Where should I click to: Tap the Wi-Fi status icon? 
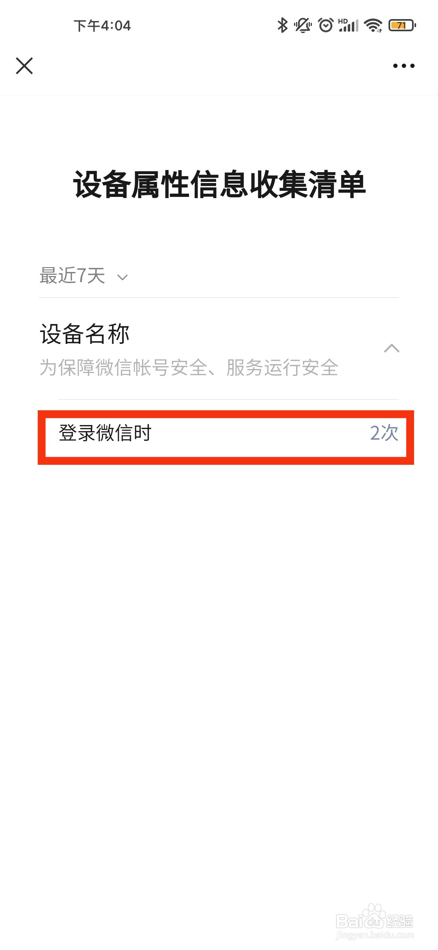click(373, 25)
